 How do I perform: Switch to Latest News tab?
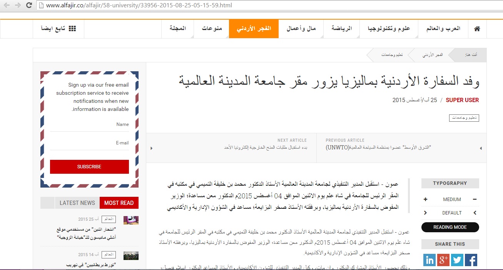(77, 203)
